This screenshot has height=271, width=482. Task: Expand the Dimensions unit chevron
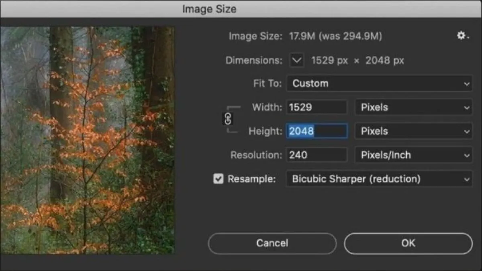coord(296,61)
